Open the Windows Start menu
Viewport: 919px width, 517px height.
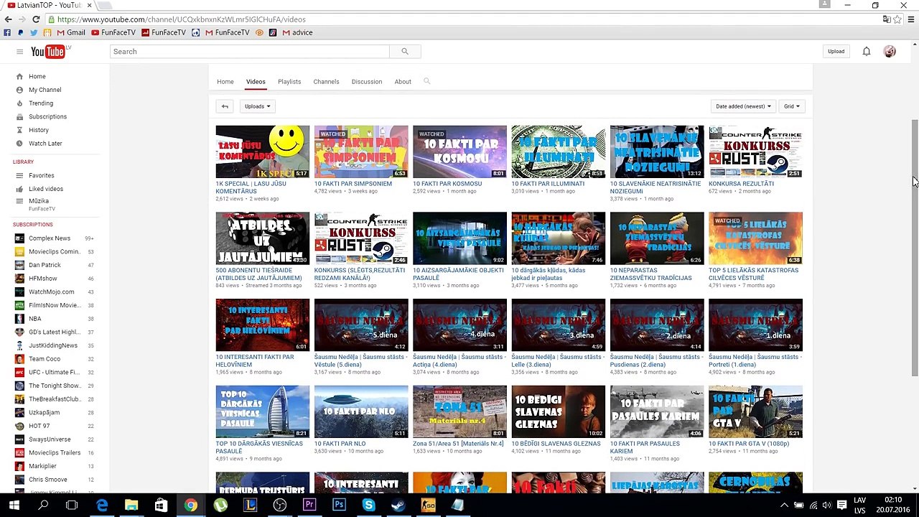click(x=14, y=506)
